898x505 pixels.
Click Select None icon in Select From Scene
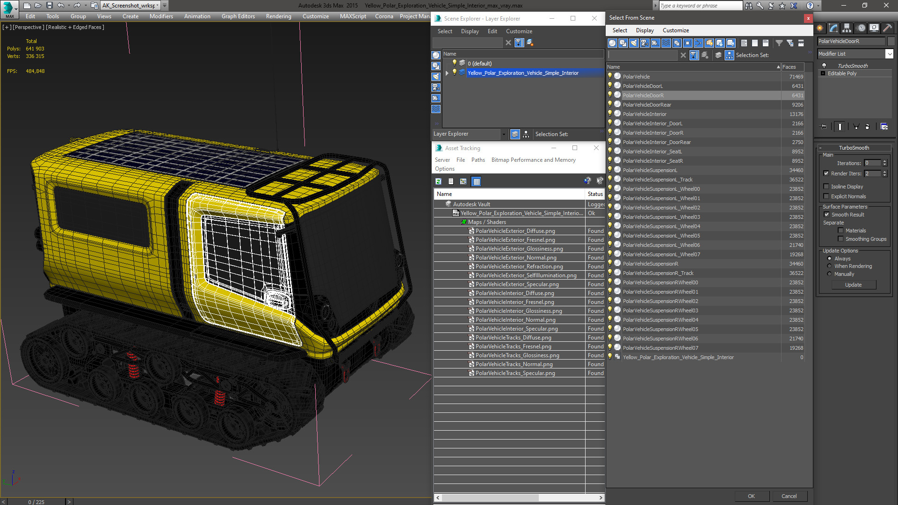click(755, 43)
